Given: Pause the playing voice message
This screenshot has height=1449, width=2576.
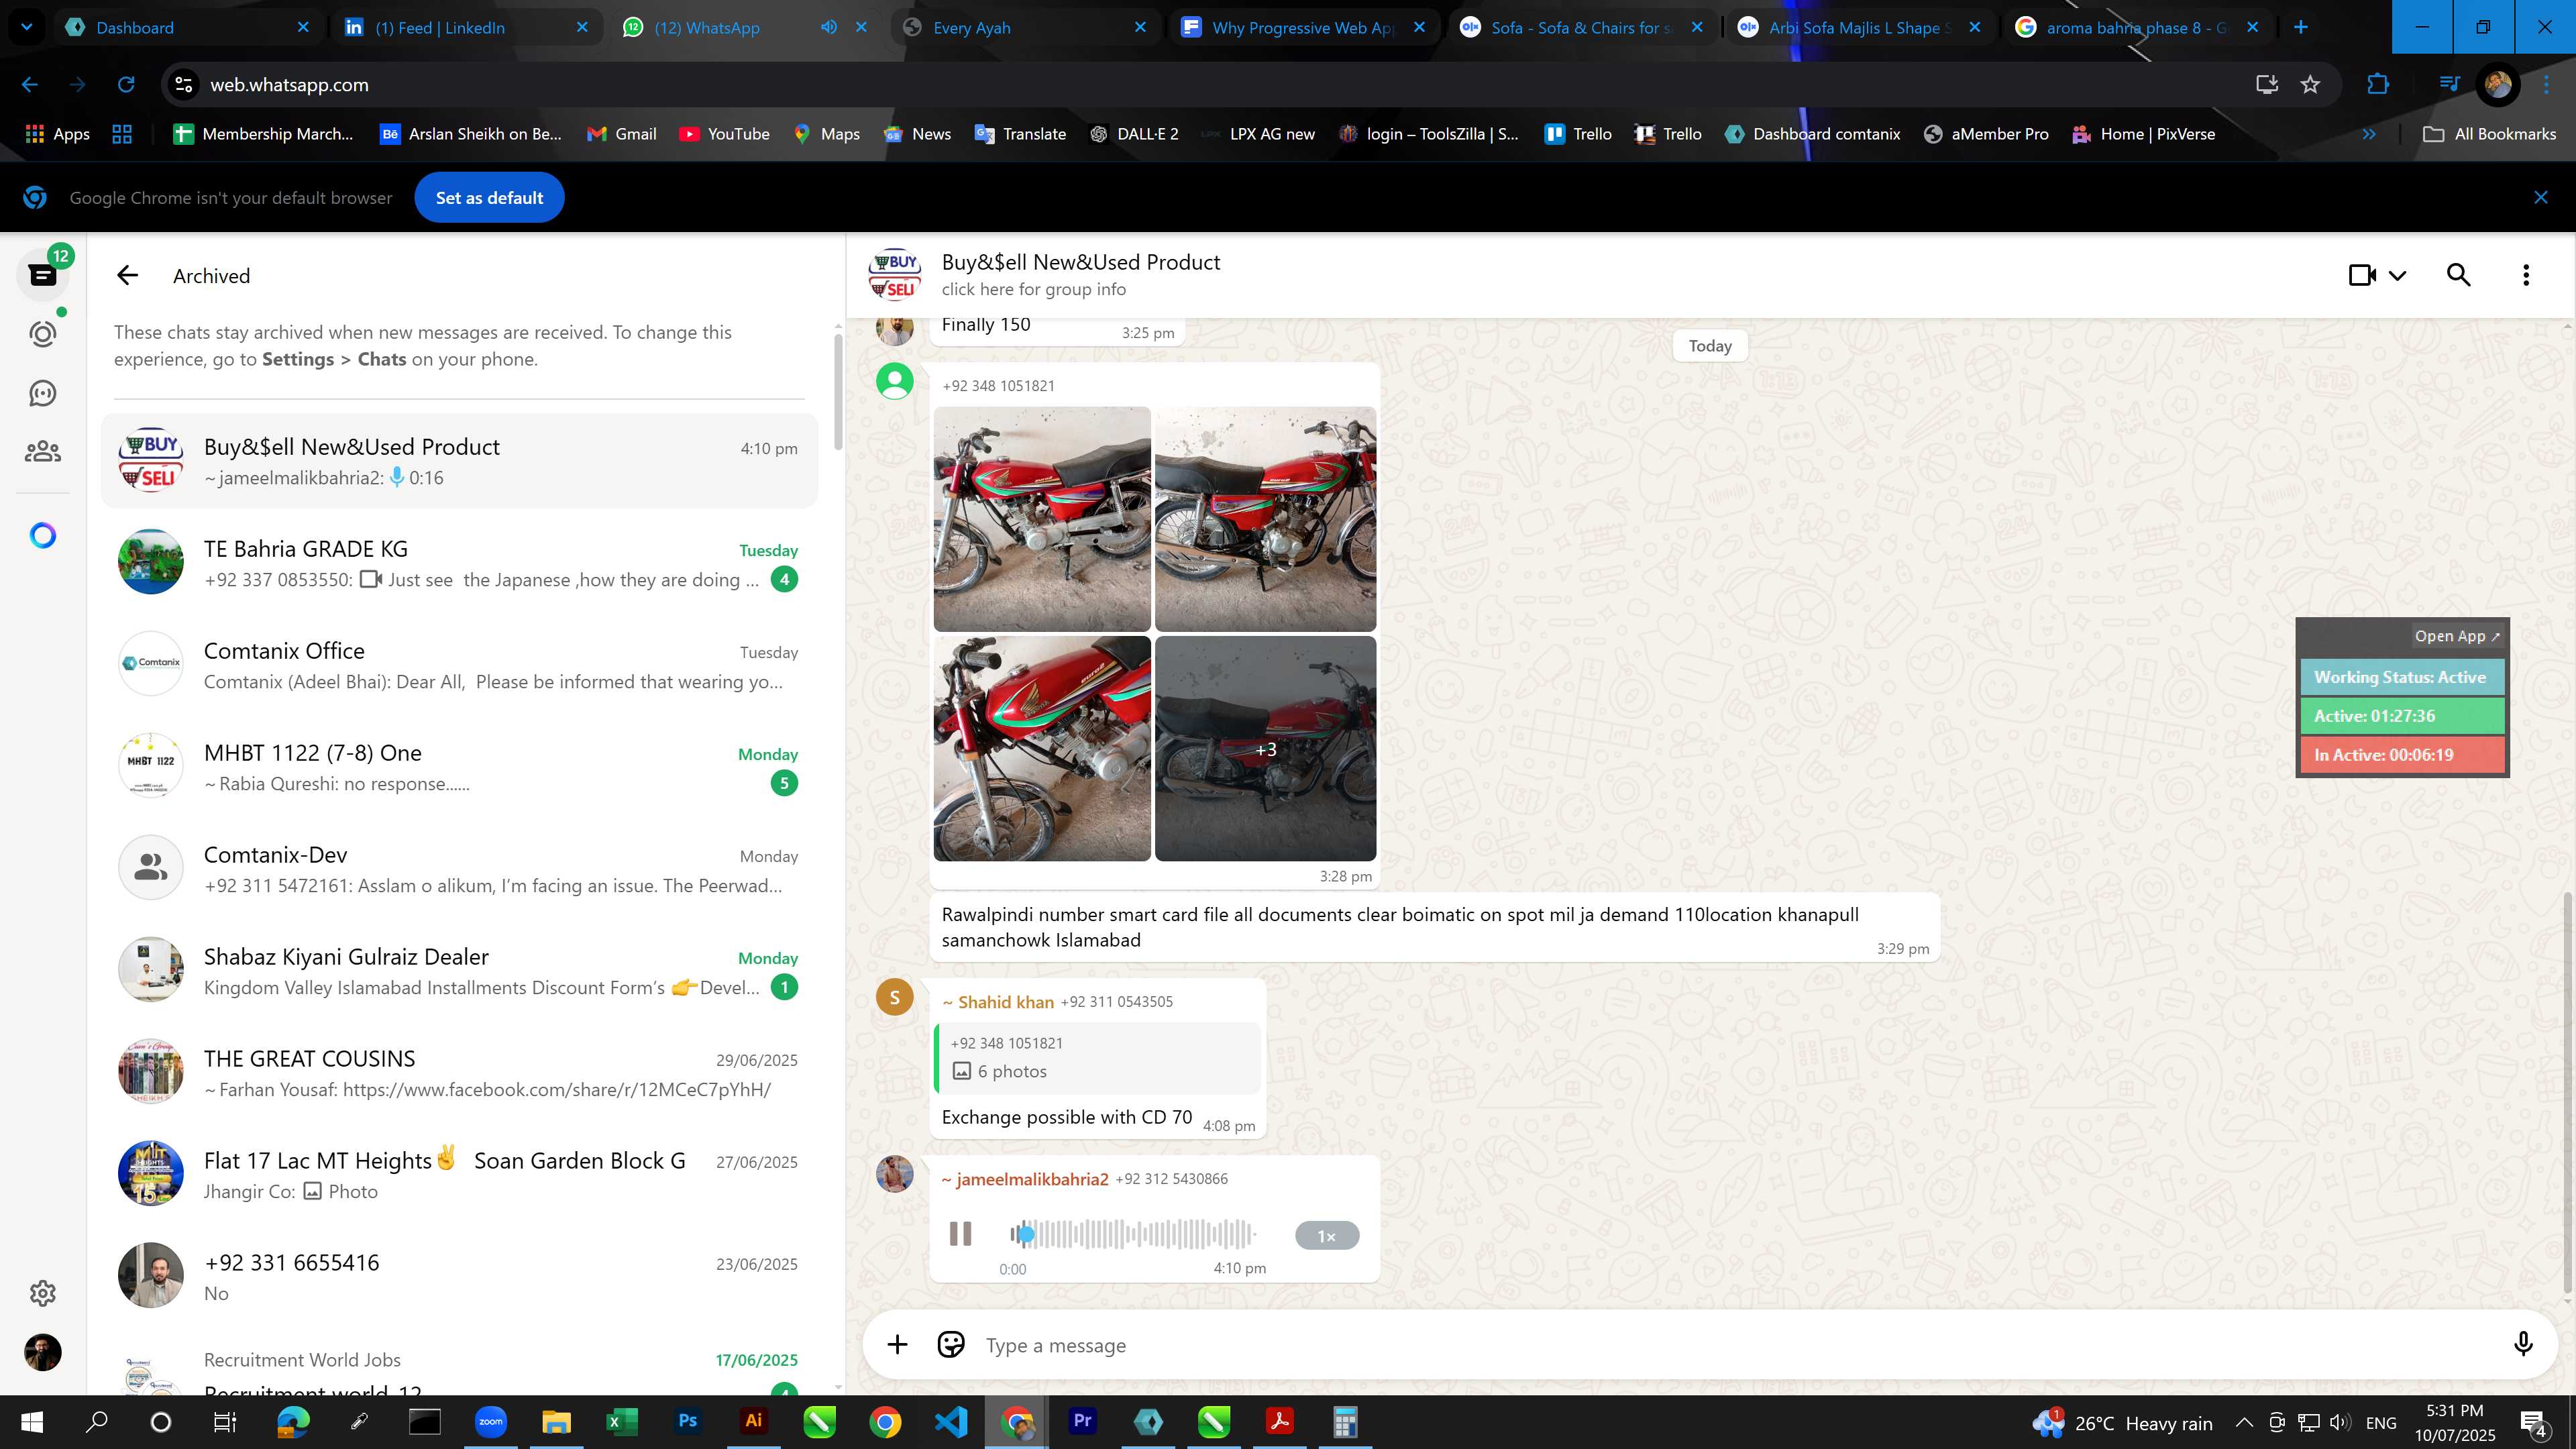Looking at the screenshot, I should [960, 1234].
